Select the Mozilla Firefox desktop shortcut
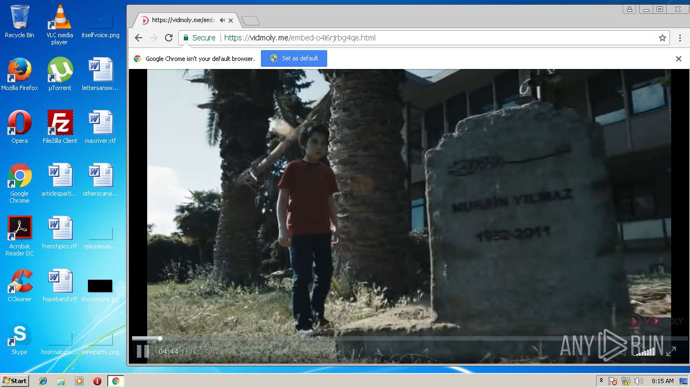 (19, 74)
